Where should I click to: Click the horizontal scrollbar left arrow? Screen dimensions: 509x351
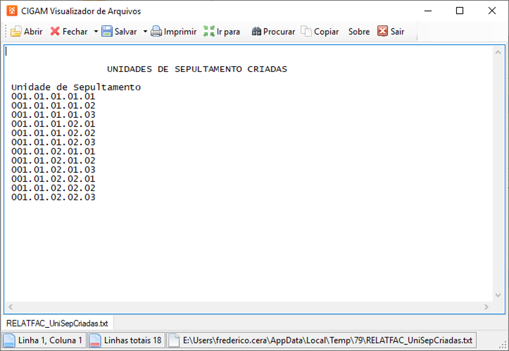tap(11, 307)
